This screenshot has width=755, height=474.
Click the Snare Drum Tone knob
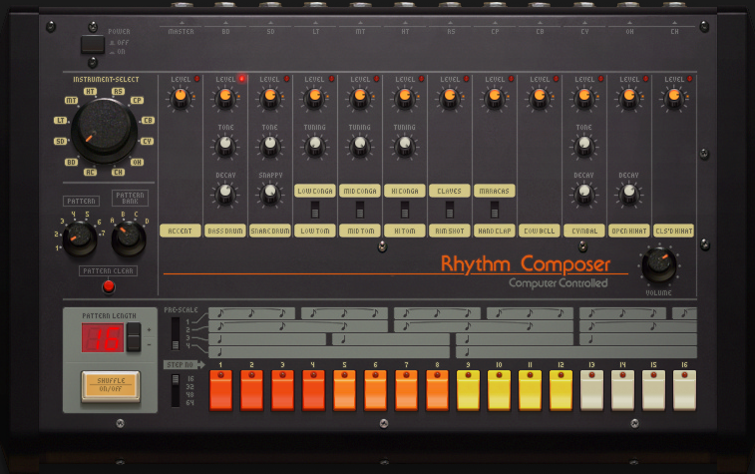pos(270,146)
